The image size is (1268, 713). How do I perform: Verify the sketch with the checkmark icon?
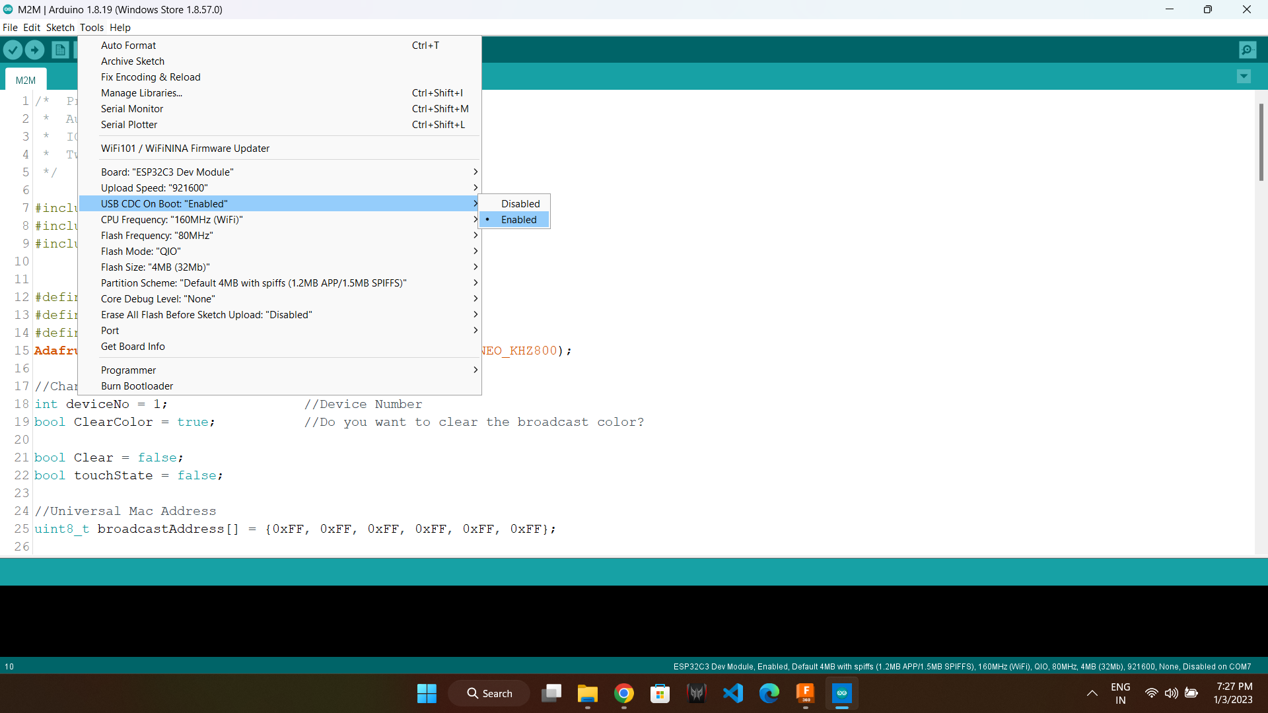coord(13,50)
